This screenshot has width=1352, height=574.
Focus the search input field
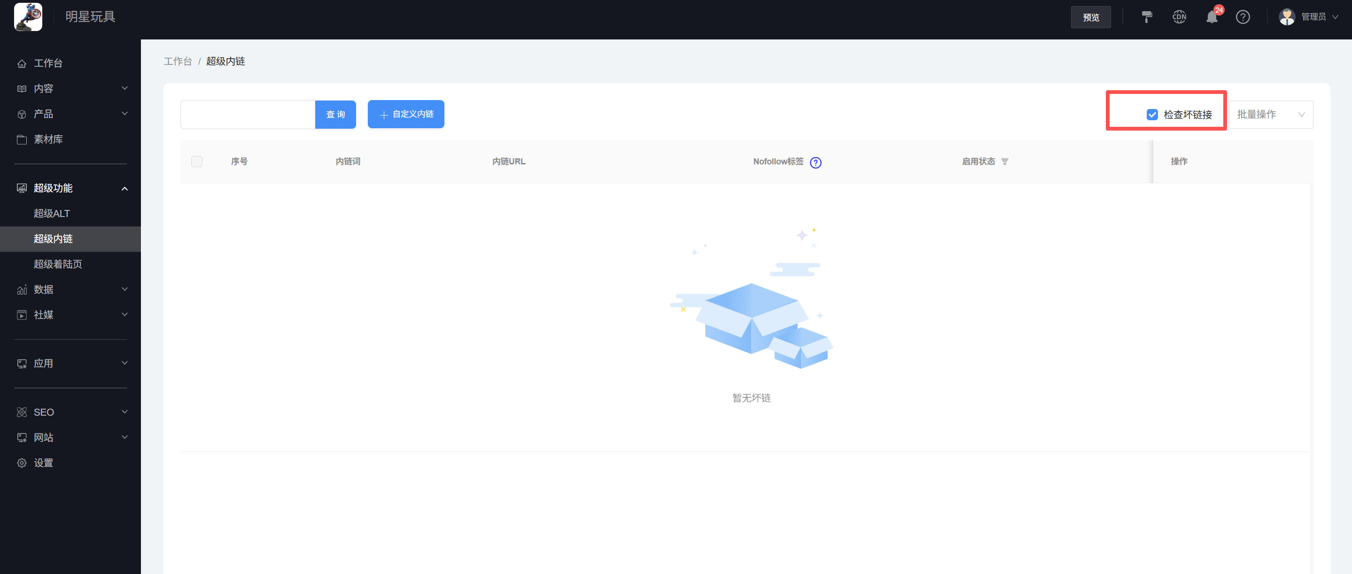coord(248,115)
